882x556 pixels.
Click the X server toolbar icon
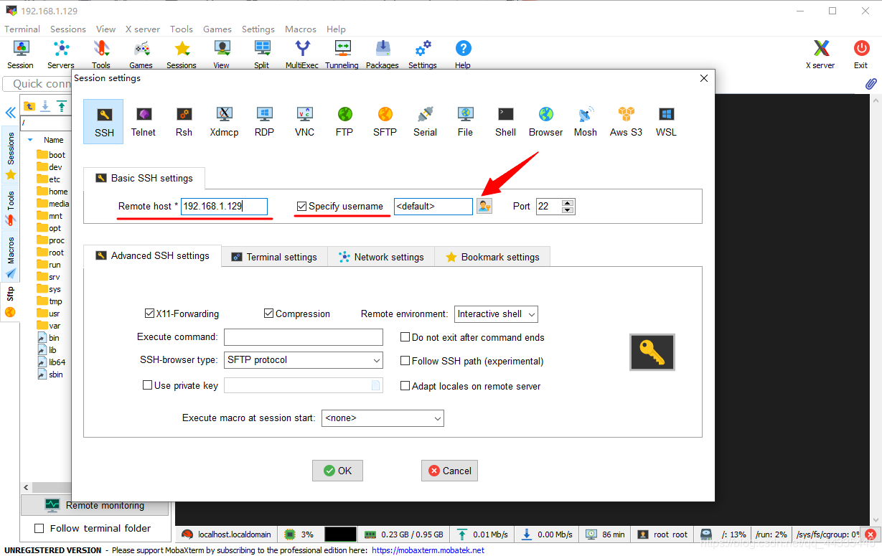(x=822, y=55)
